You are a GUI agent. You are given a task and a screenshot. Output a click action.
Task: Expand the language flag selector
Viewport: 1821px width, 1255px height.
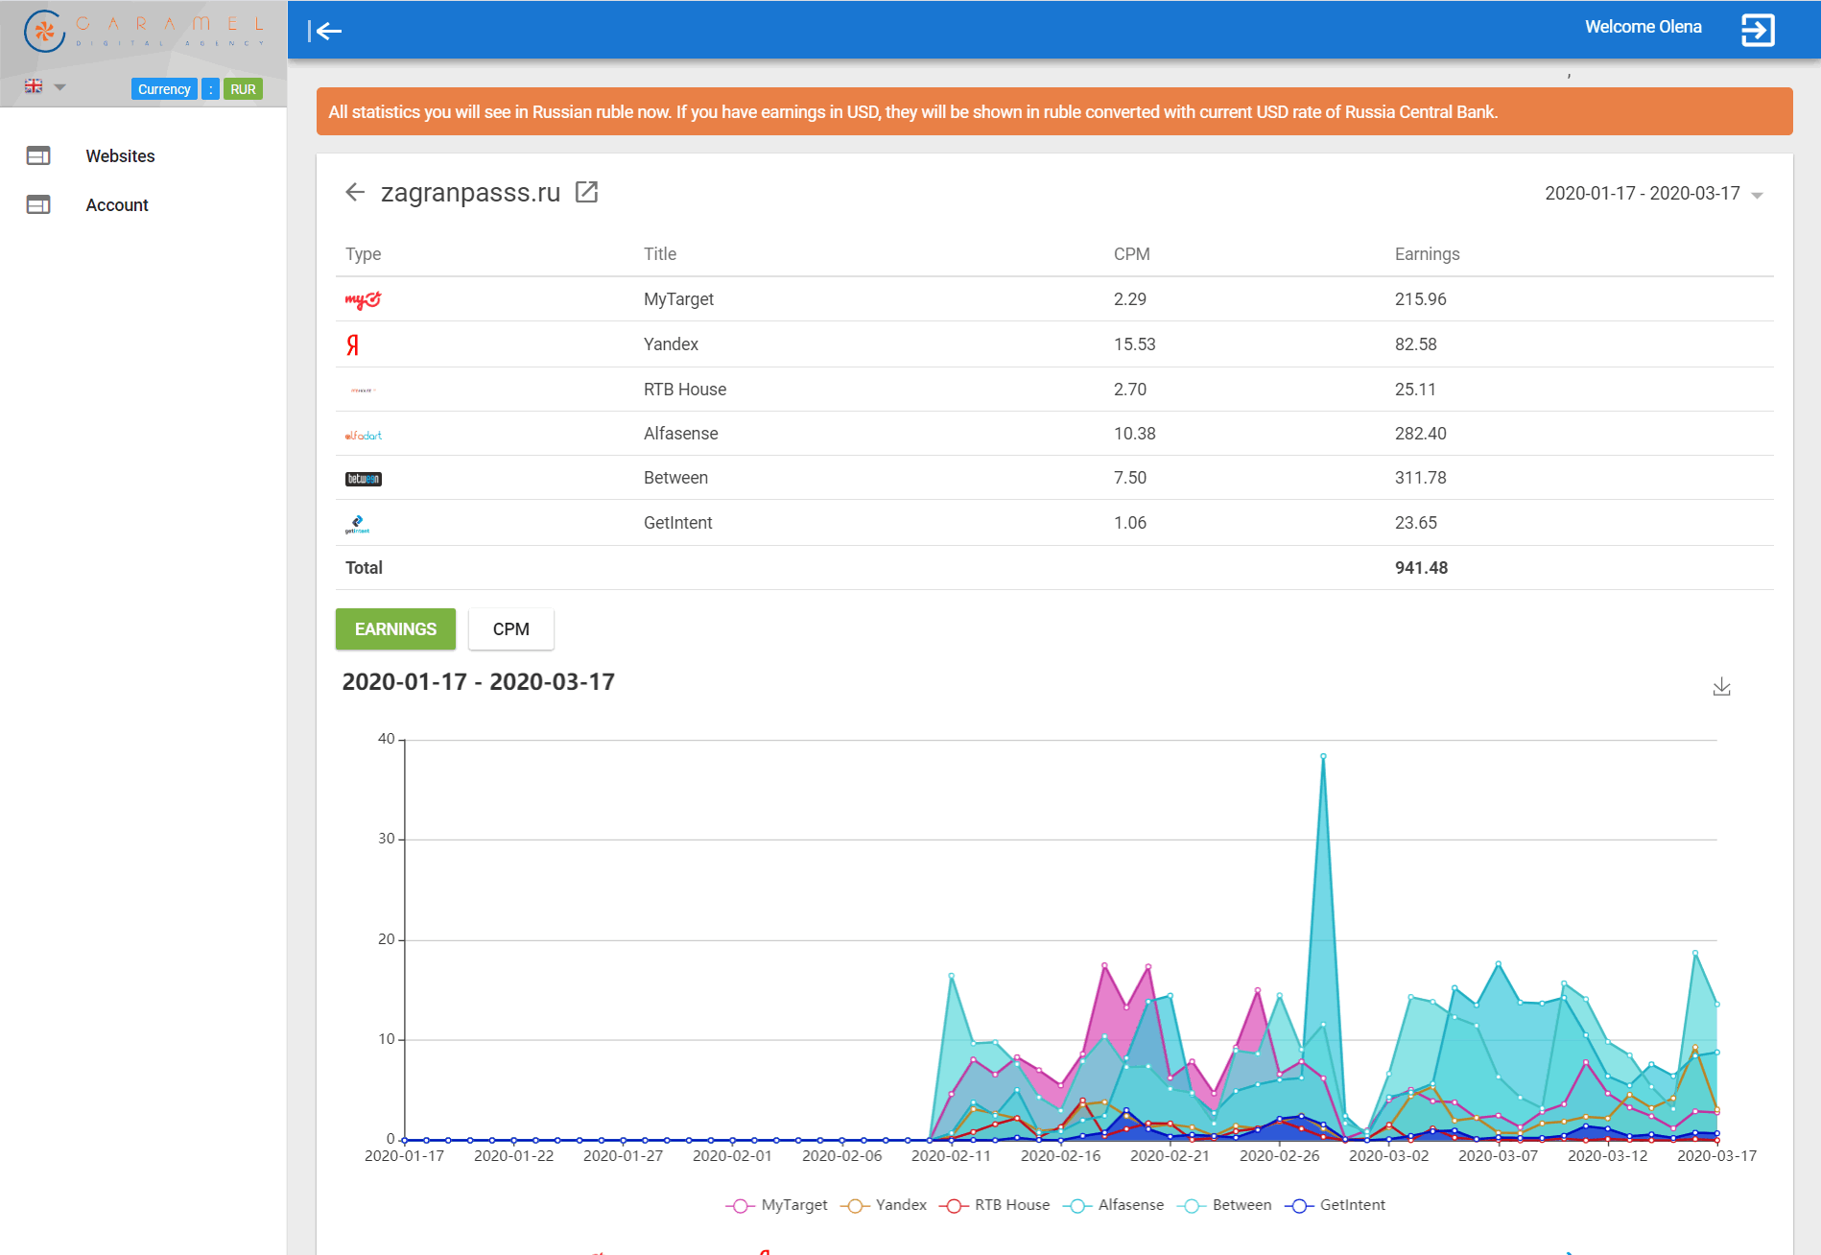[44, 87]
